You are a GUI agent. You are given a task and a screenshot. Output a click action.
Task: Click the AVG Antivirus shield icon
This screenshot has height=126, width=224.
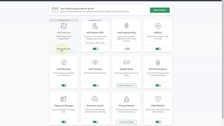tap(64, 26)
